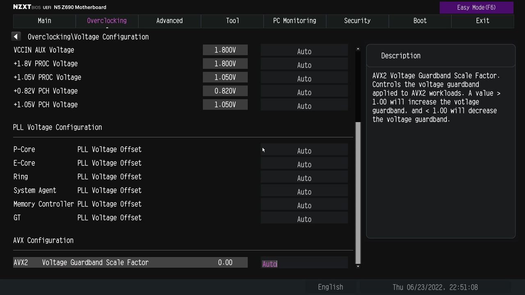Open E-Core PLL Voltage Offset Auto setting
The image size is (525, 295).
(304, 163)
